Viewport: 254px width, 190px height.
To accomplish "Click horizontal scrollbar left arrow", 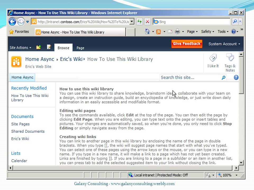I will click(11, 168).
